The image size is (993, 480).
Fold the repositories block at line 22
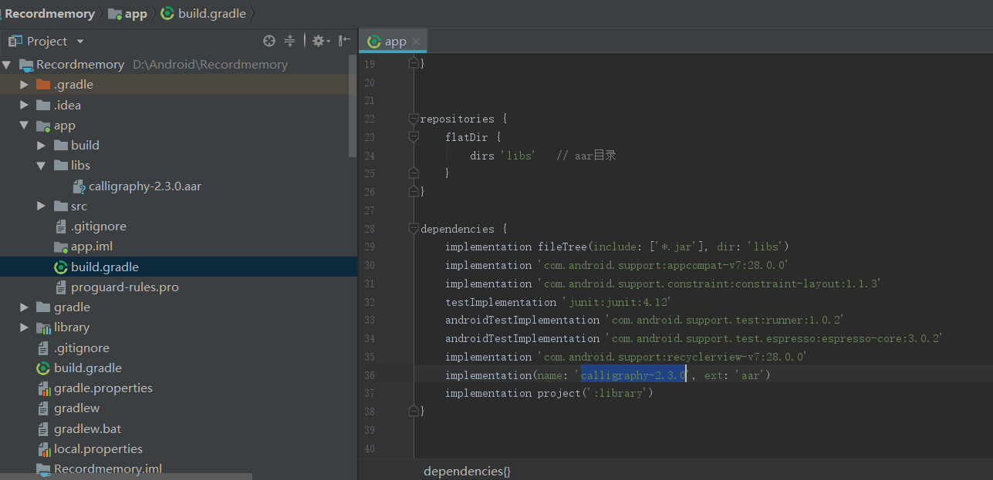[414, 119]
